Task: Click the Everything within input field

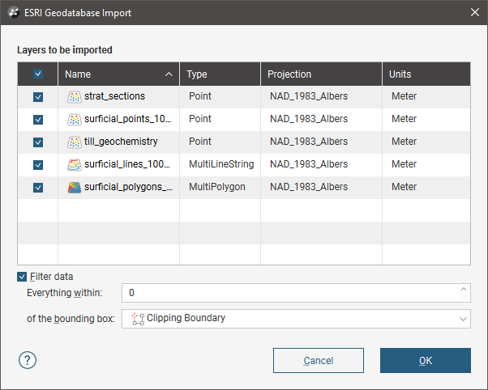Action: click(288, 292)
